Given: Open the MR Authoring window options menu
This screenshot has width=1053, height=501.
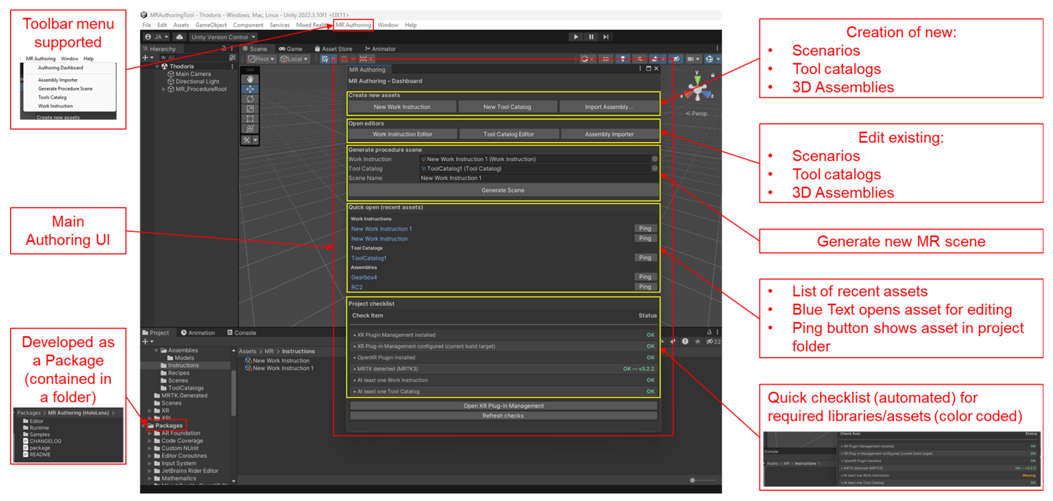Looking at the screenshot, I should 640,69.
